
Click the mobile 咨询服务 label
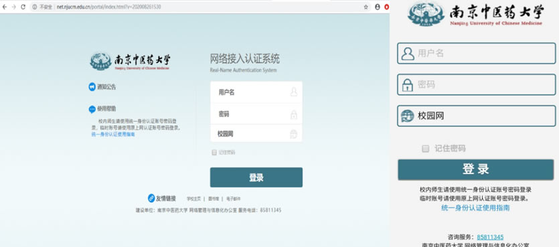461,237
